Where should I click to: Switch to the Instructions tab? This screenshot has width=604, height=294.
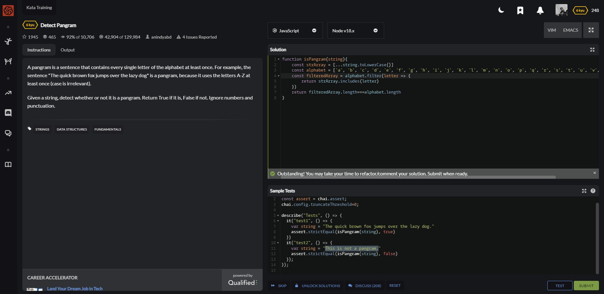tap(39, 50)
